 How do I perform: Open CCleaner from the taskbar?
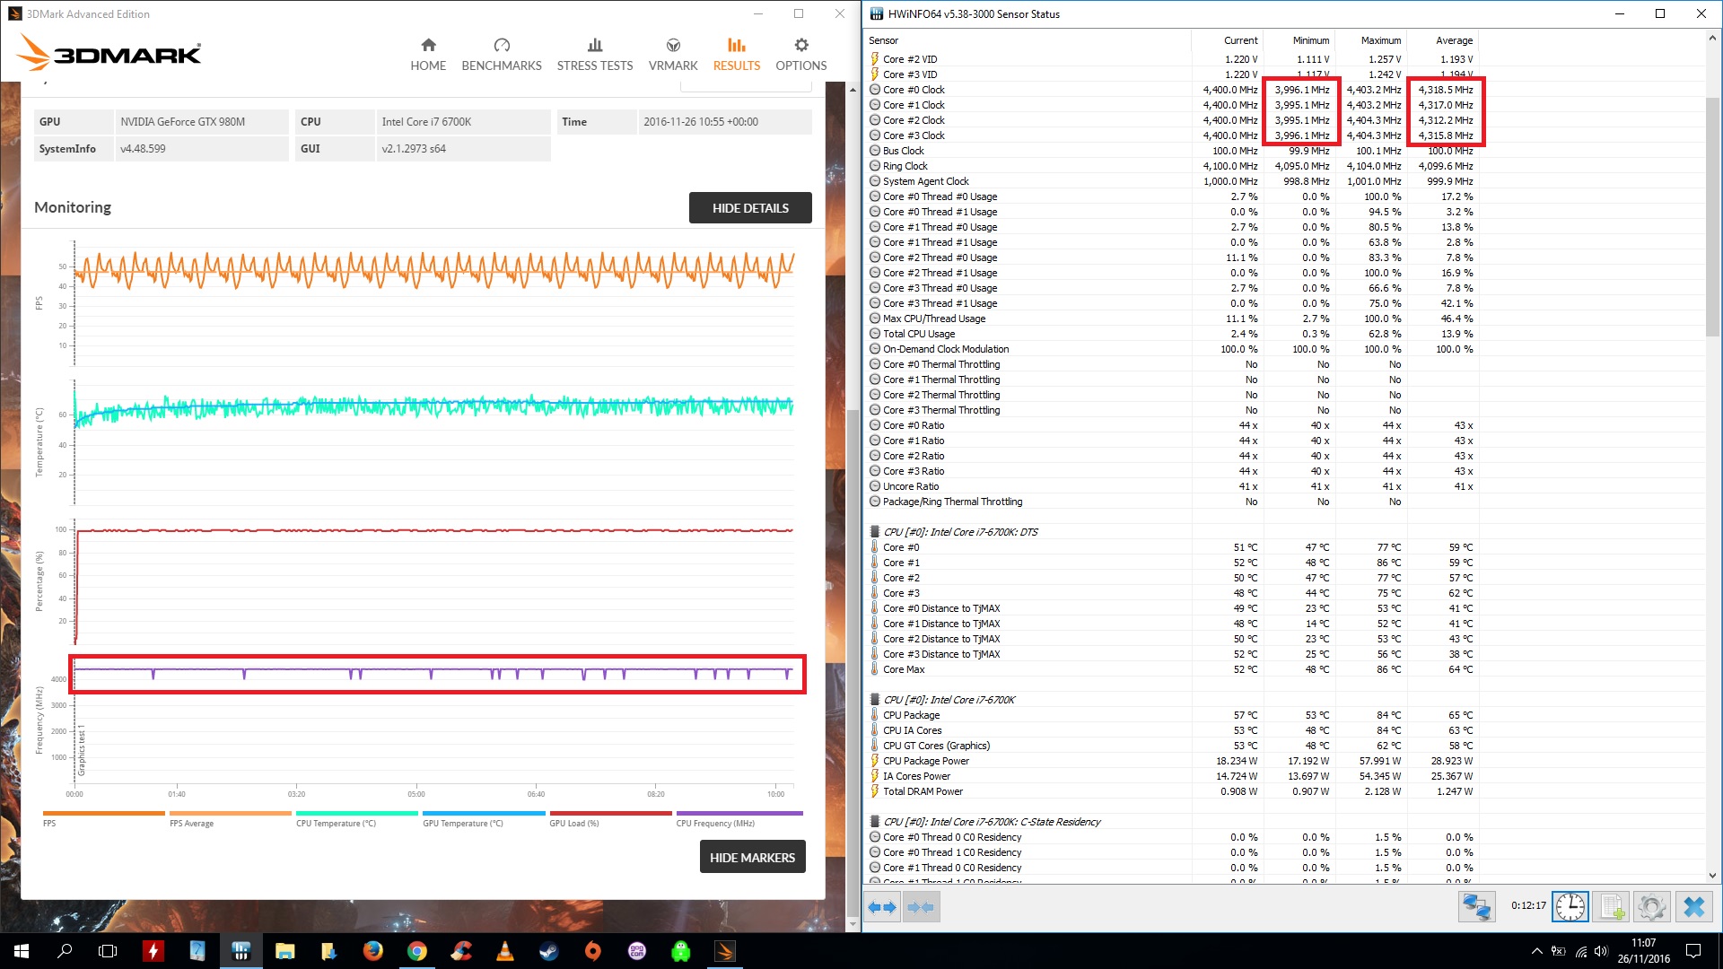(x=460, y=951)
